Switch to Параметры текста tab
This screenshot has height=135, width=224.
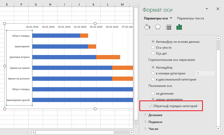[x=190, y=18]
